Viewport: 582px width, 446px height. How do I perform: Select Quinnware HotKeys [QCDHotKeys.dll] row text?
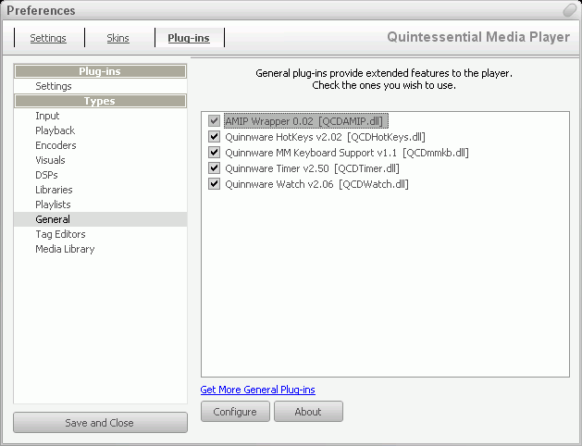point(325,137)
